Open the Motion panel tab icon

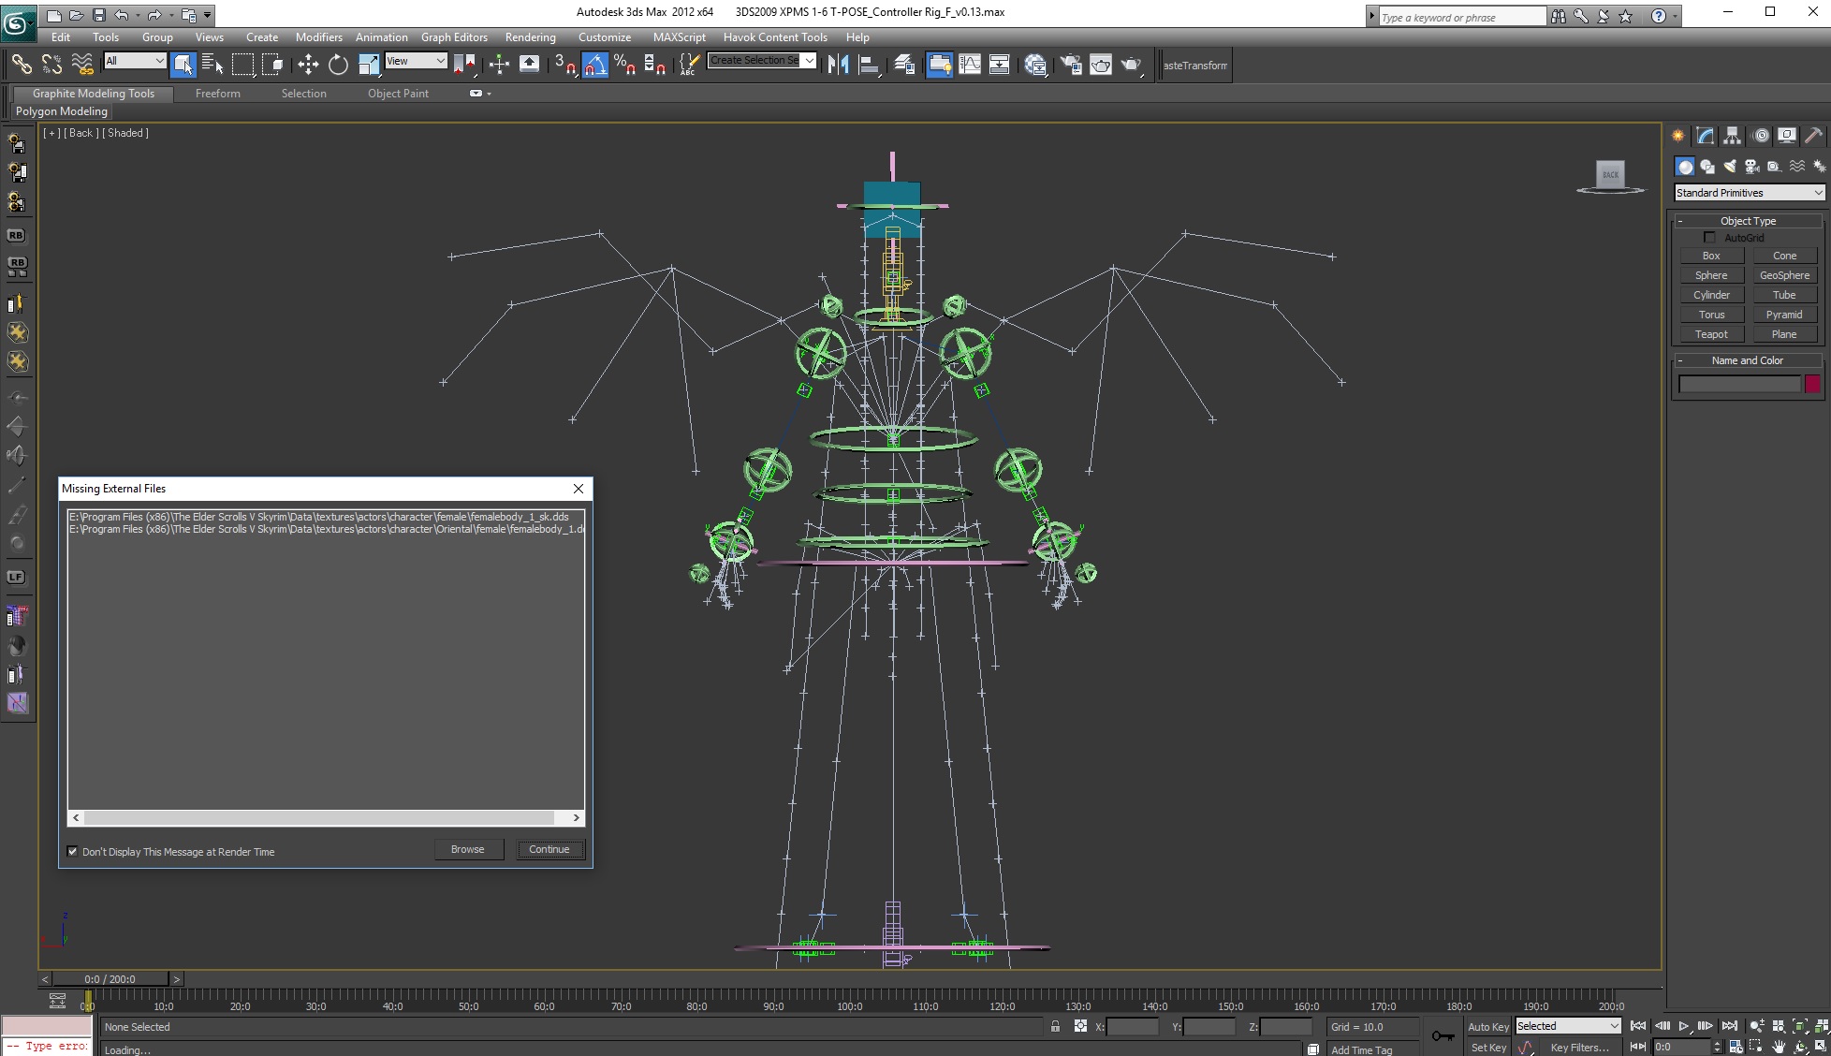tap(1761, 136)
